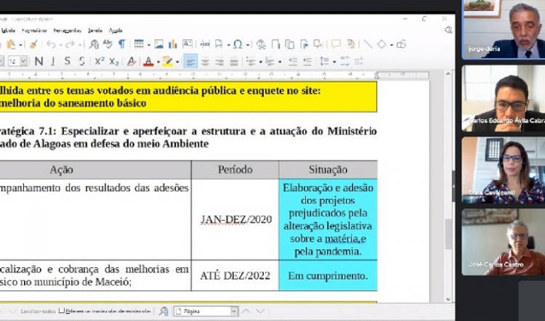Open the Tabela menu
Screen dimensions: 545x321
8,31
